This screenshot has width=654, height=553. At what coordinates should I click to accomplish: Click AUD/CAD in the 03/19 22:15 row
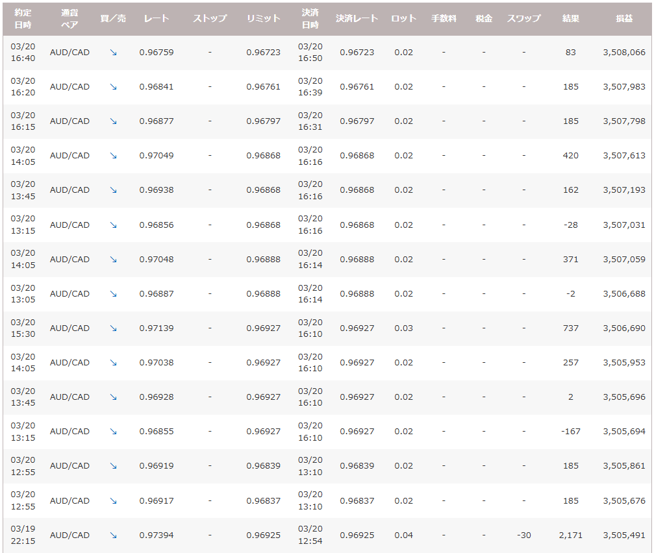coord(69,535)
